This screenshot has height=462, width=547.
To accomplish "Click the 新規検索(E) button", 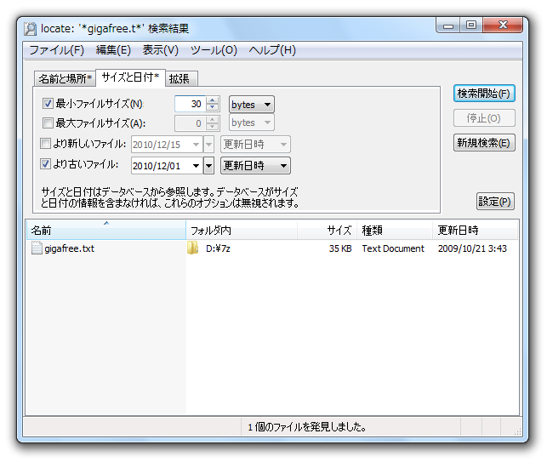I will (484, 143).
